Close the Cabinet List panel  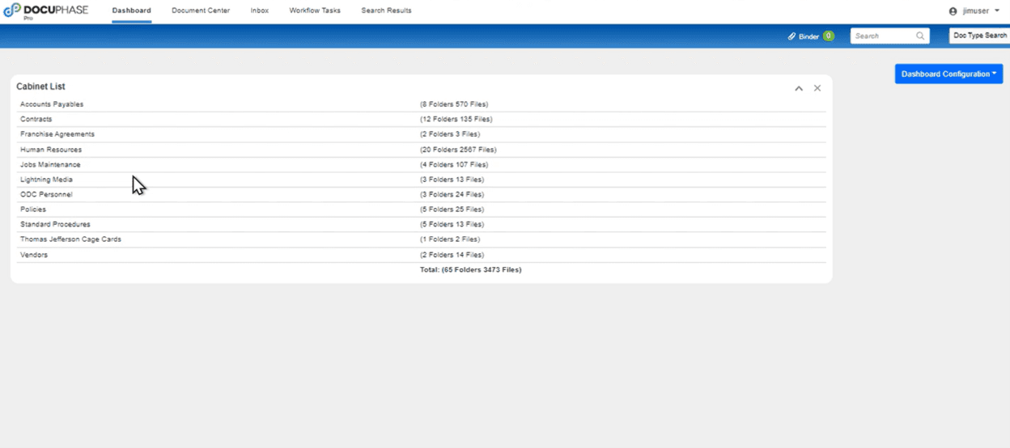(817, 88)
